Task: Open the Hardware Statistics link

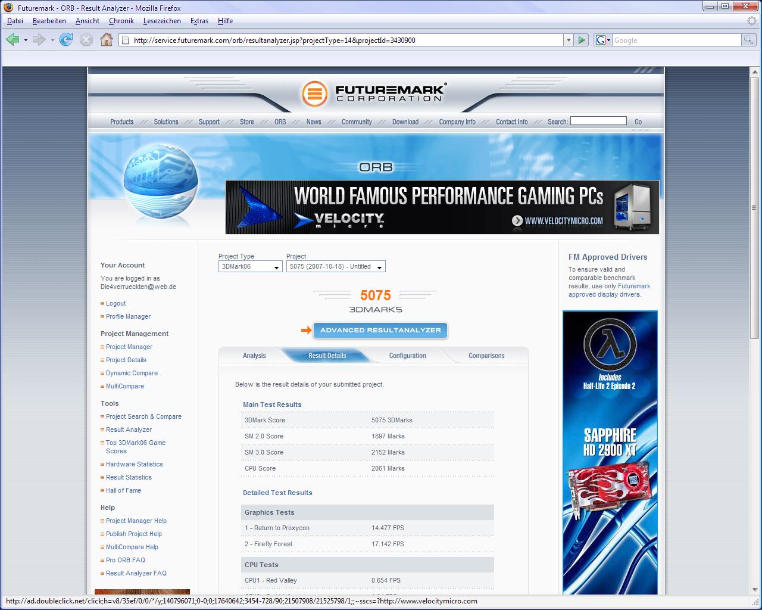Action: (x=135, y=464)
